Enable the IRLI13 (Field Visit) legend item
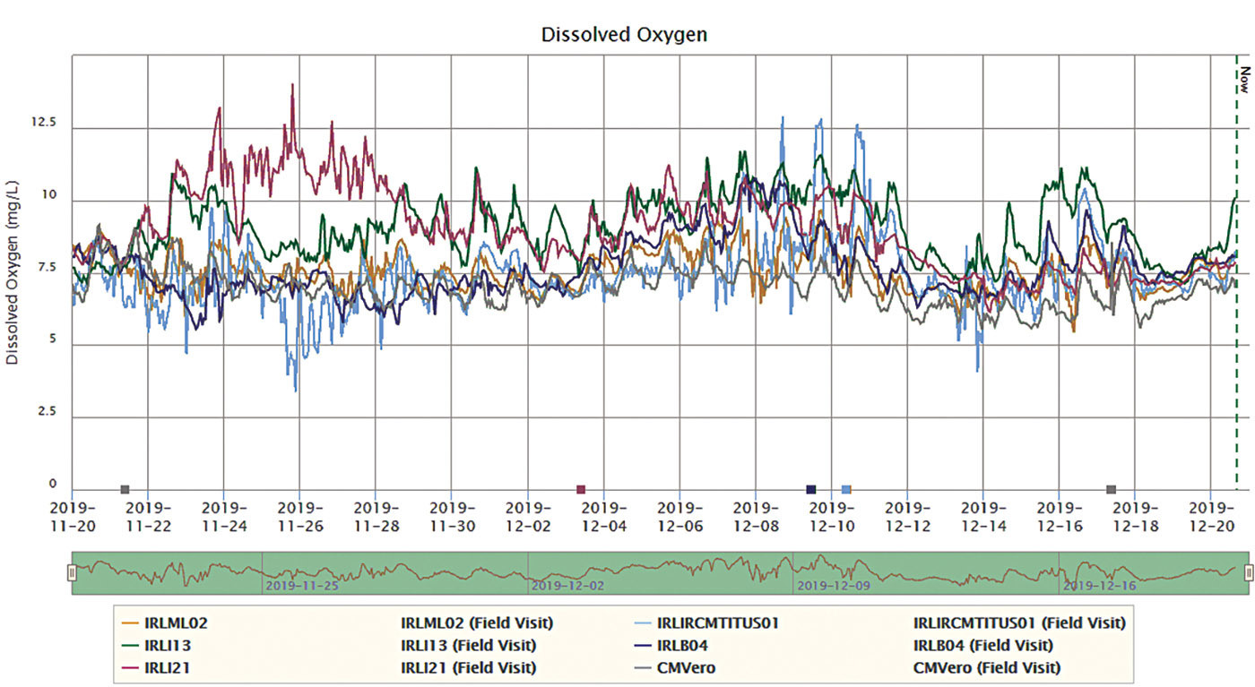1255x687 pixels. [x=468, y=645]
